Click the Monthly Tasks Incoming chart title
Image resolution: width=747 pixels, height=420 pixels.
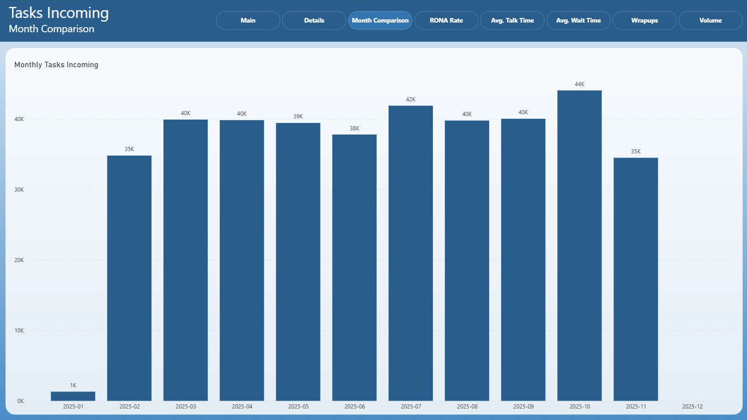click(56, 65)
